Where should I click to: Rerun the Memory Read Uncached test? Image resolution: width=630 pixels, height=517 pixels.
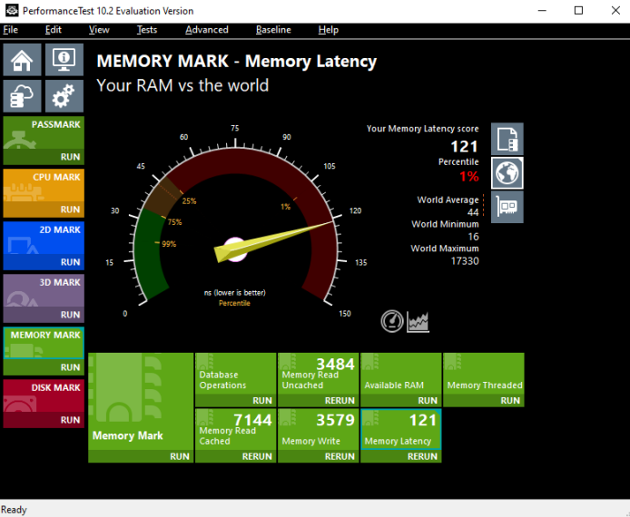tap(319, 401)
